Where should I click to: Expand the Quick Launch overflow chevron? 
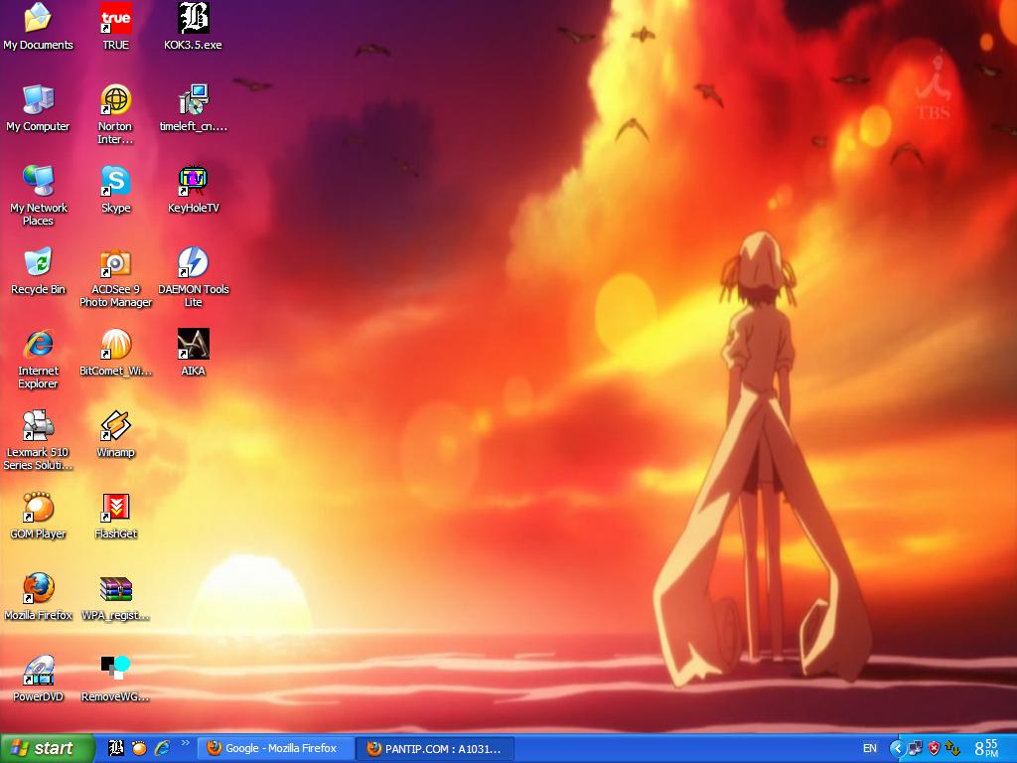tap(185, 743)
